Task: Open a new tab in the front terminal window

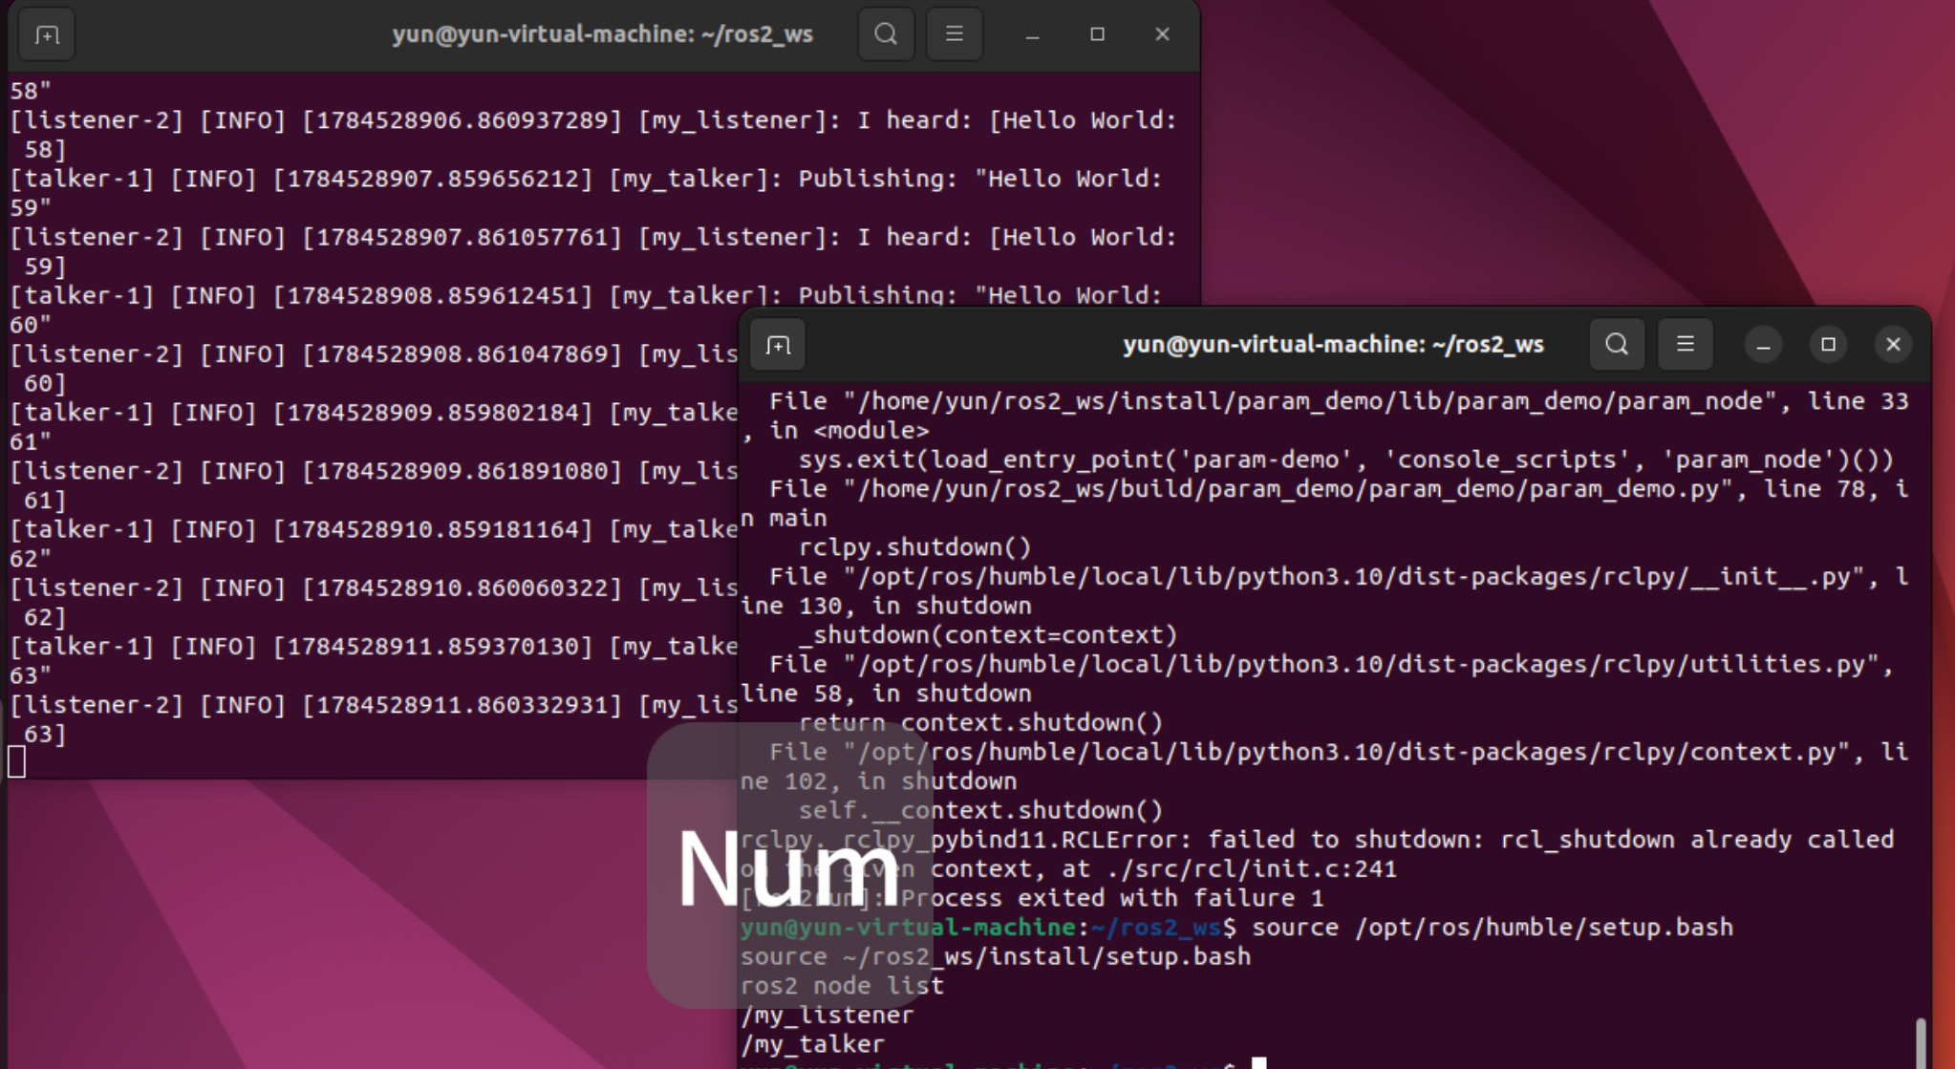Action: point(778,345)
